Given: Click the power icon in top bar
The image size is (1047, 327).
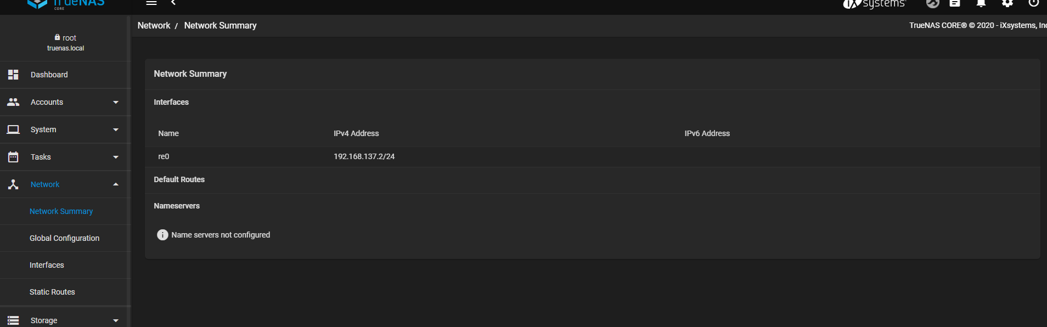Looking at the screenshot, I should (1034, 3).
